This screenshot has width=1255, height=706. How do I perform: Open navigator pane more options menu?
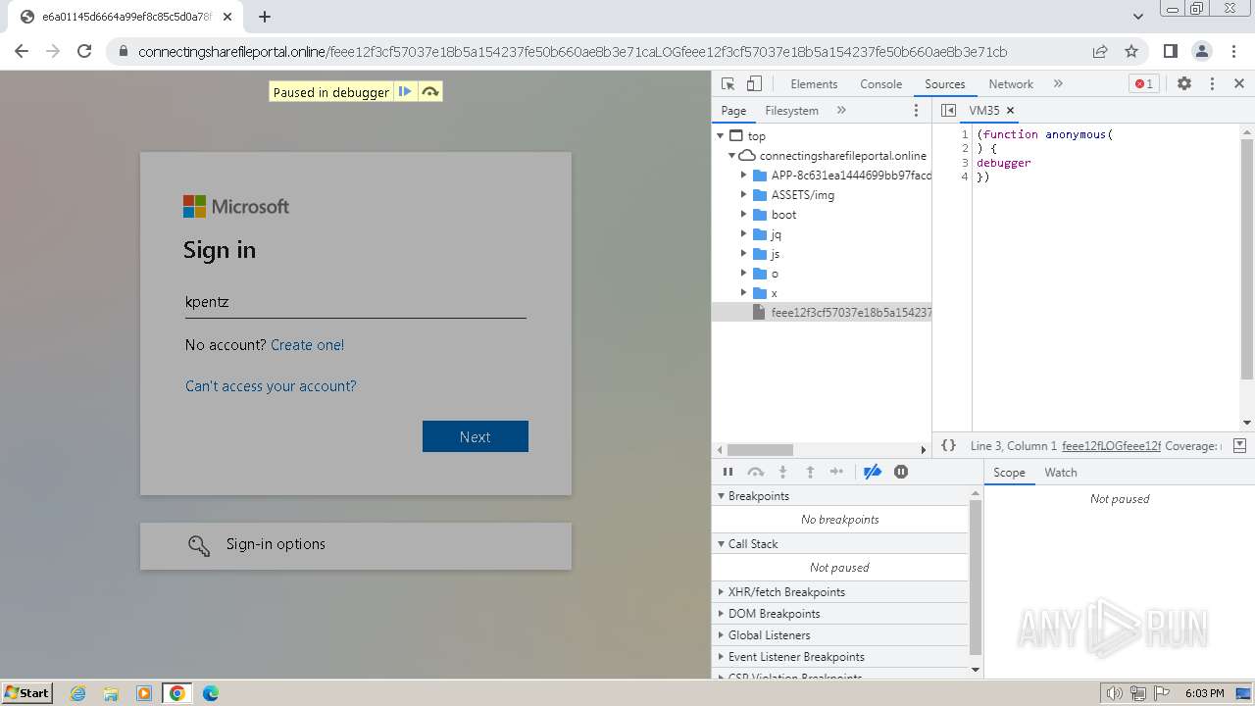917,111
